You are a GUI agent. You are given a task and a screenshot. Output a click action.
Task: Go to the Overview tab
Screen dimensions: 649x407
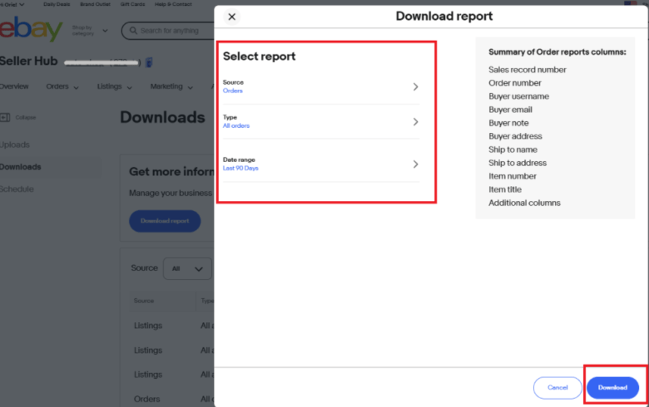tap(14, 86)
